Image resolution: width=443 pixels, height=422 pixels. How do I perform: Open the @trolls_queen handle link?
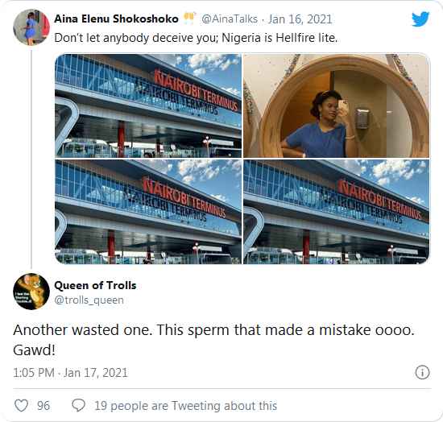click(x=89, y=300)
